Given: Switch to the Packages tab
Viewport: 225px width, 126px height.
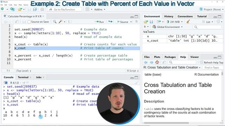Looking at the screenshot, I should [170, 57].
